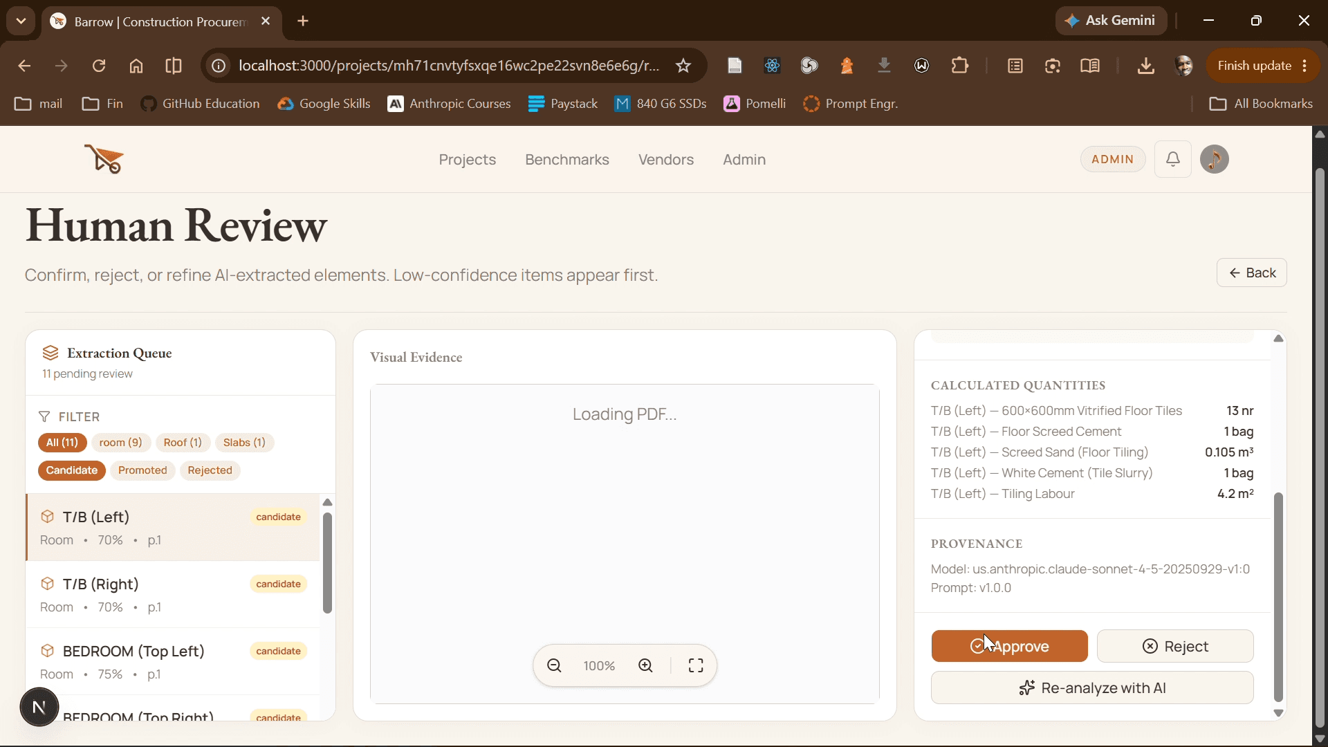Toggle the Rejected status filter

coord(210,470)
